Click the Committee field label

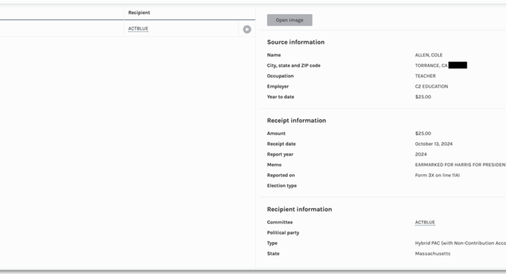280,222
